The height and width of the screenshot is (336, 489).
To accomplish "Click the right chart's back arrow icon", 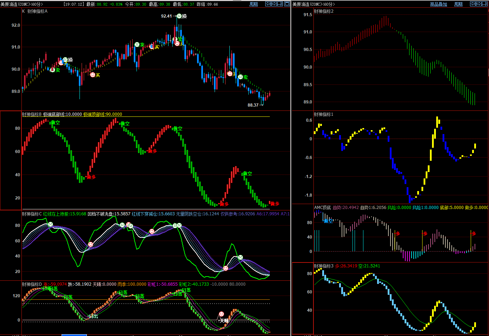I will pos(473,4).
